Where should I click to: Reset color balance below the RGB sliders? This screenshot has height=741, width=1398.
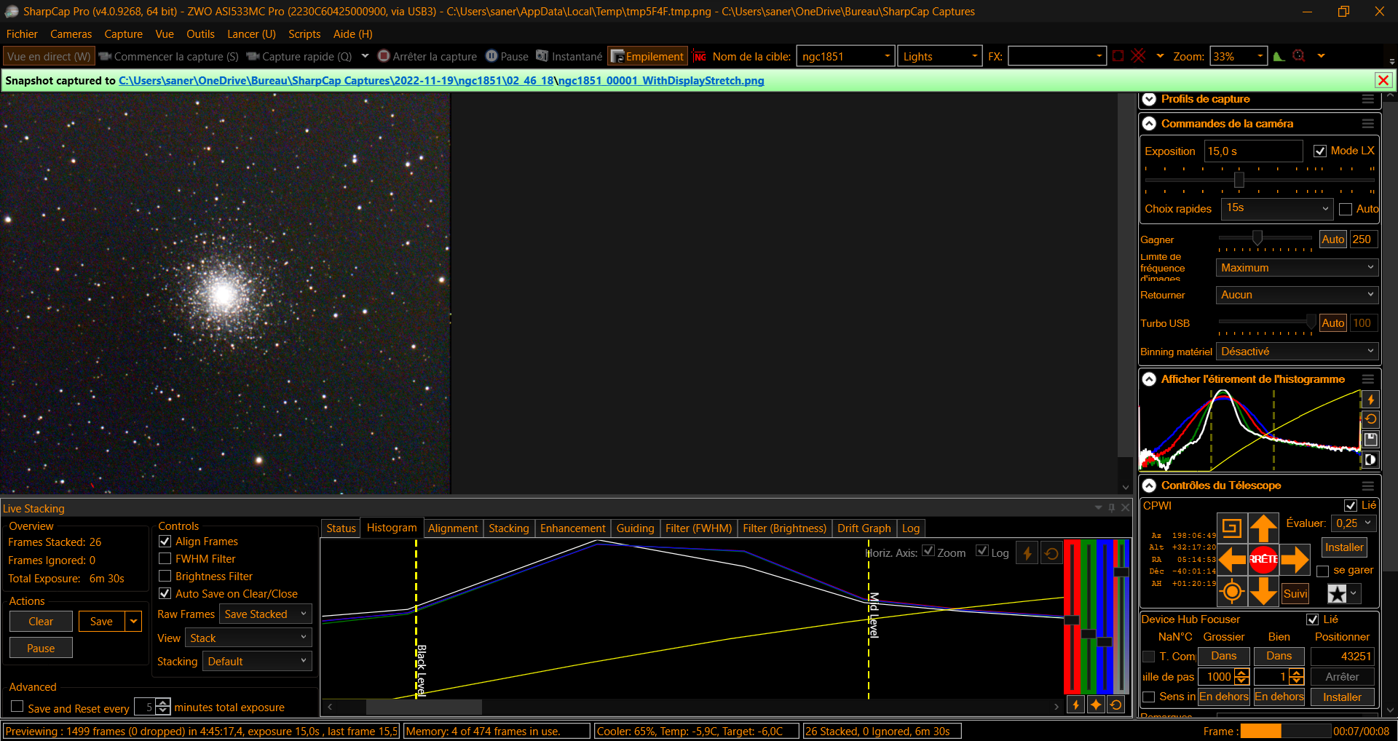pyautogui.click(x=1115, y=705)
